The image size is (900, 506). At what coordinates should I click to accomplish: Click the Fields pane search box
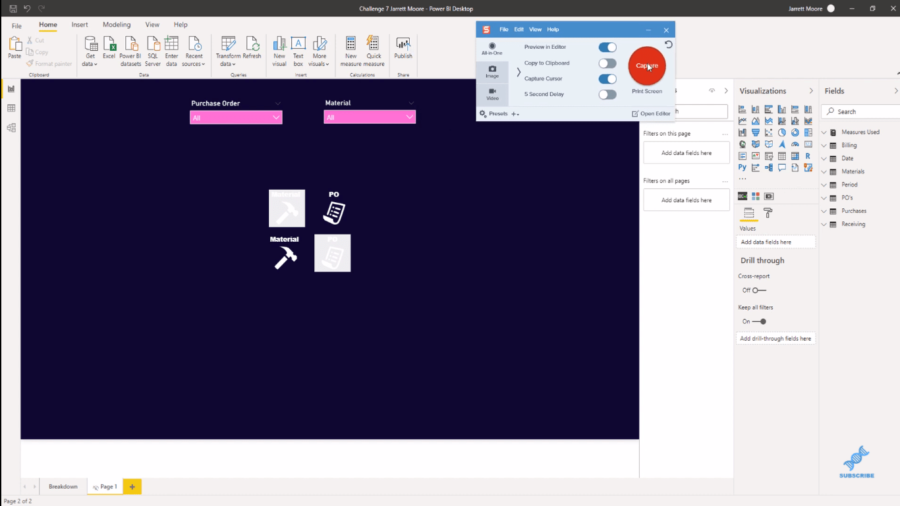[x=861, y=111]
